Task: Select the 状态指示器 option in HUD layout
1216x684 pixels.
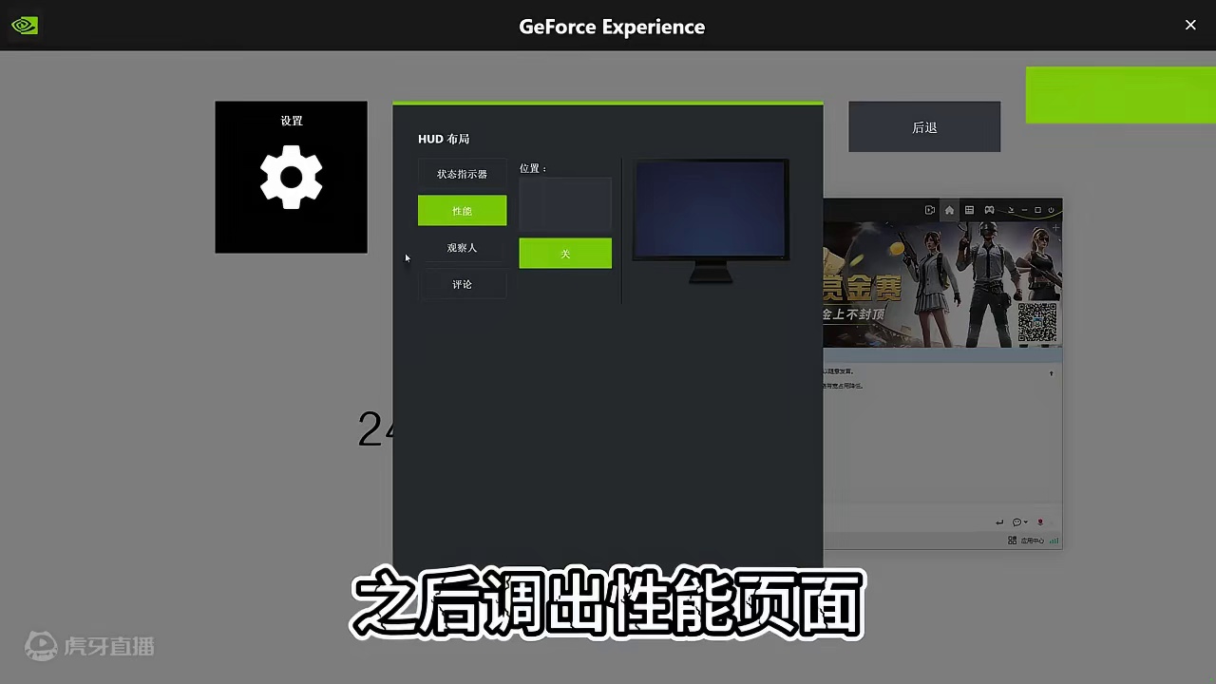Action: [x=462, y=174]
